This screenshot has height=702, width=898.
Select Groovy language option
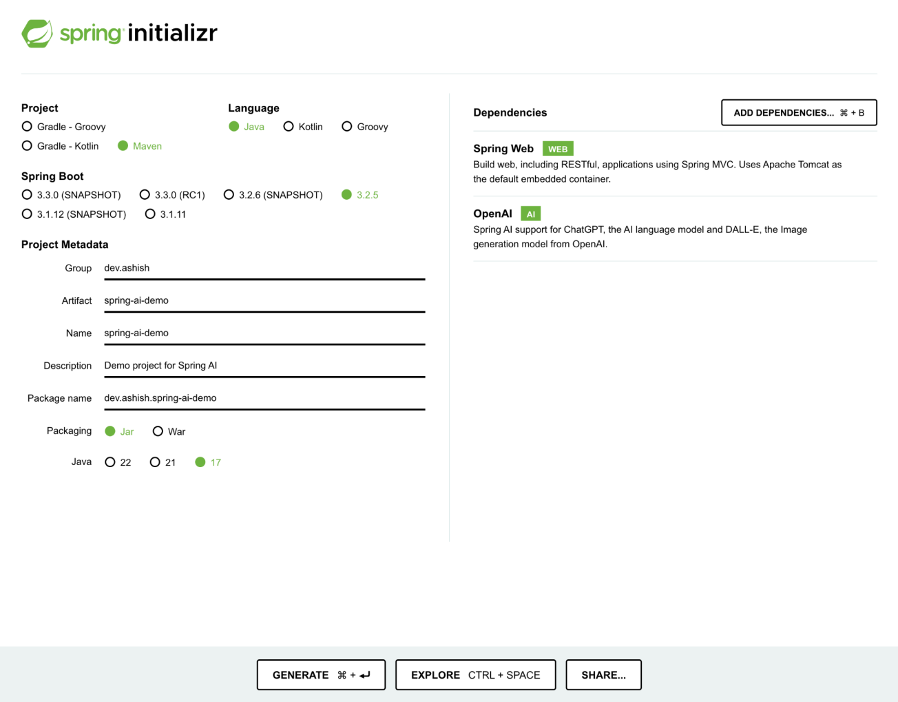click(x=365, y=127)
